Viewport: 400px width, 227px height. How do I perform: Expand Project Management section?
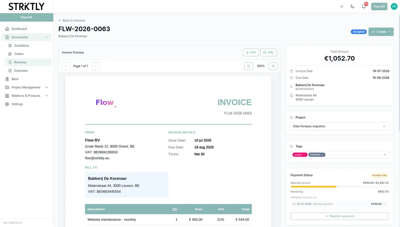[x=26, y=87]
